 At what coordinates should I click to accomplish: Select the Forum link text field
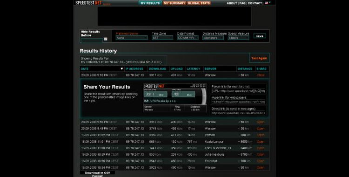pyautogui.click(x=238, y=91)
